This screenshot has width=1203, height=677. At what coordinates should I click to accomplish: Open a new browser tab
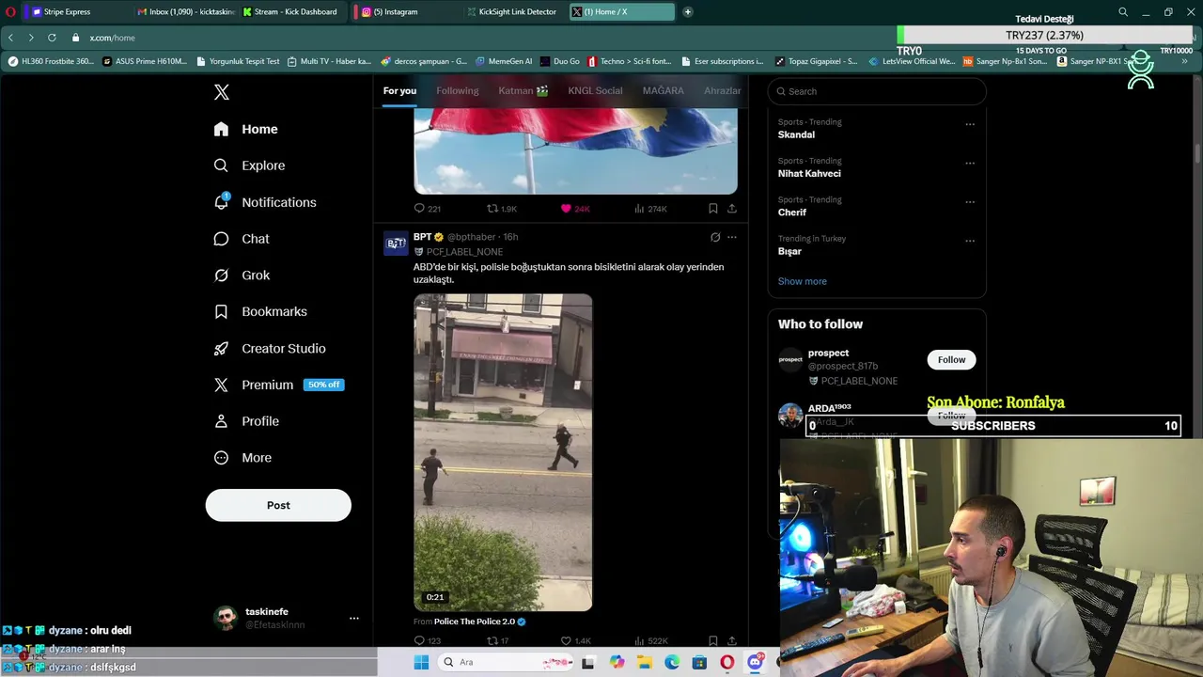point(688,11)
